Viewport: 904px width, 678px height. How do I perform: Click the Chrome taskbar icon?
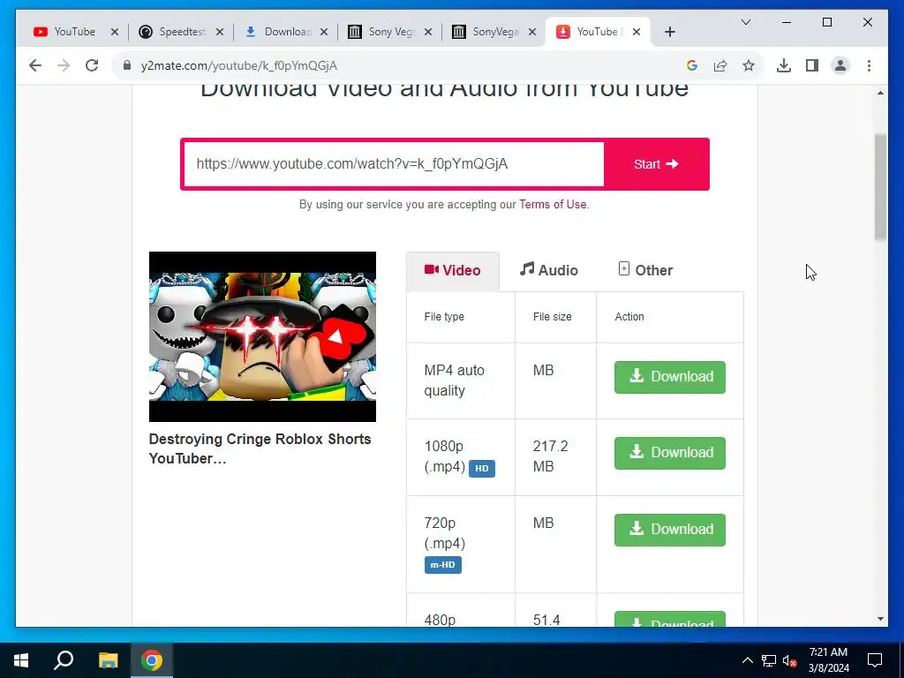[x=152, y=660]
